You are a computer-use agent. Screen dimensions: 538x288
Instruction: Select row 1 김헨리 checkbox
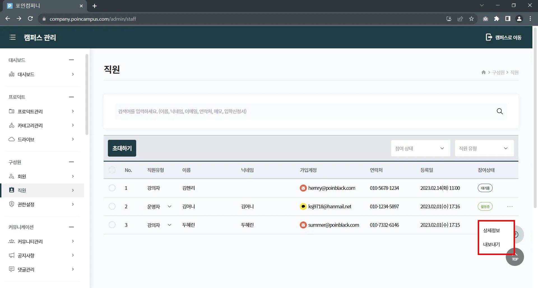pos(112,188)
